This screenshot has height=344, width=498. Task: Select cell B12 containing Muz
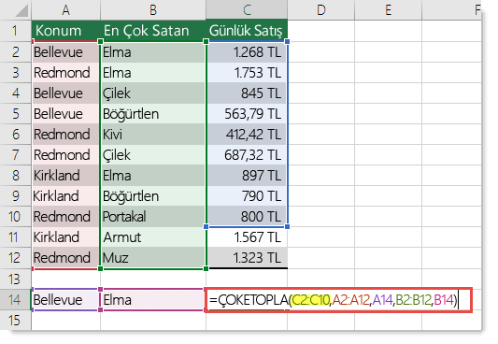153,258
